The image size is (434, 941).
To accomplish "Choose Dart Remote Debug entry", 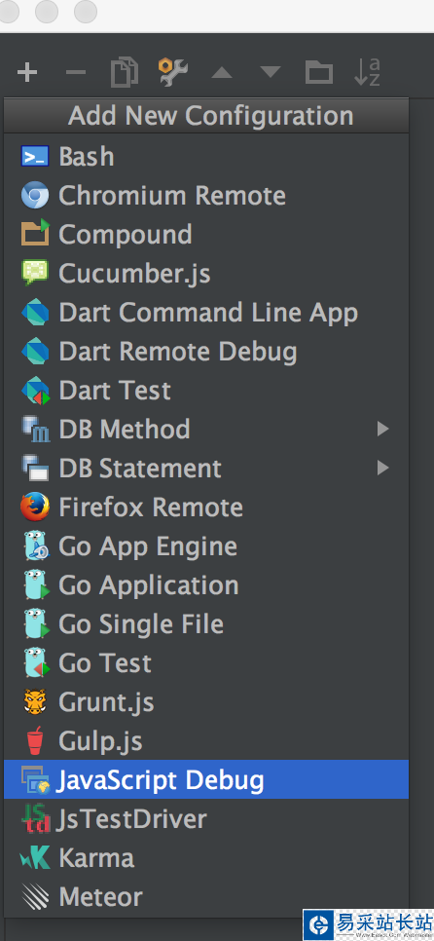I will point(206,352).
